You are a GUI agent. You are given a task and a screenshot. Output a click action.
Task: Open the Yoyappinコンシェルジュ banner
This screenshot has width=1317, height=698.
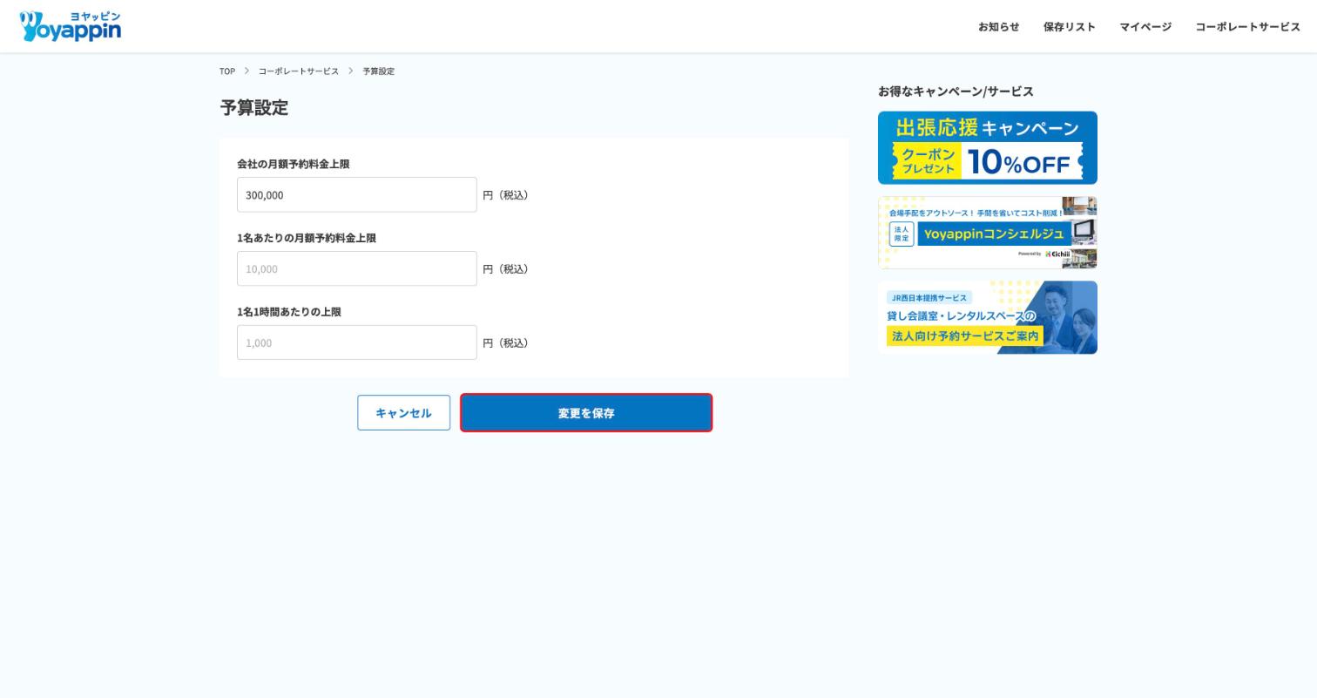pos(988,233)
